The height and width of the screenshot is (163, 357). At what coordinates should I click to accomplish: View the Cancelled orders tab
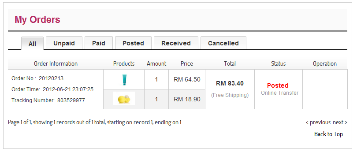tap(223, 43)
